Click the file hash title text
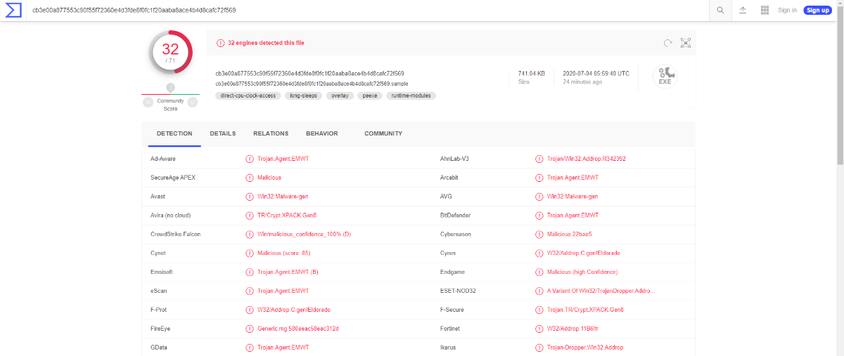The height and width of the screenshot is (356, 844). click(309, 73)
